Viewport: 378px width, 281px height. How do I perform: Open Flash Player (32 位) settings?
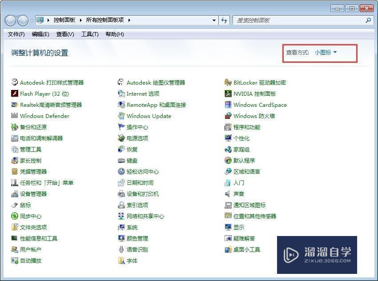(44, 94)
